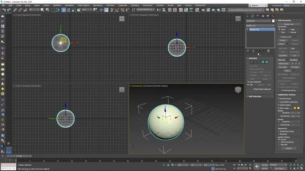This screenshot has height=171, width=305.
Task: Open the Modifiers menu
Action: pos(57,5)
